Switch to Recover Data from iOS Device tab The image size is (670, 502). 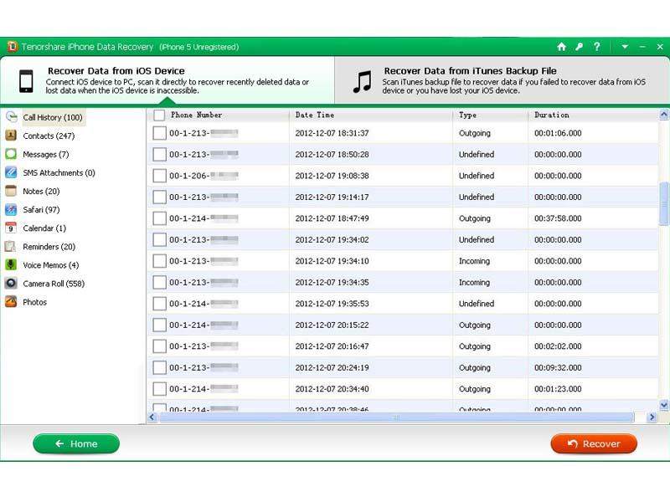click(167, 79)
